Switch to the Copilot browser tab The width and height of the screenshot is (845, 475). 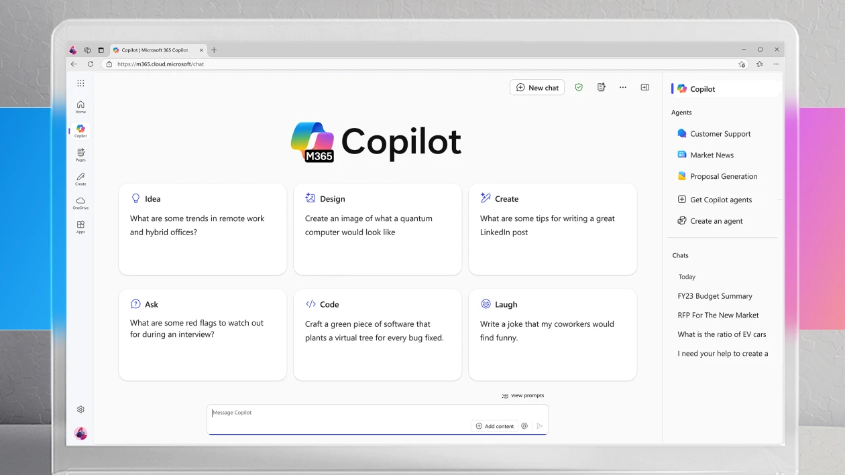[x=154, y=50]
